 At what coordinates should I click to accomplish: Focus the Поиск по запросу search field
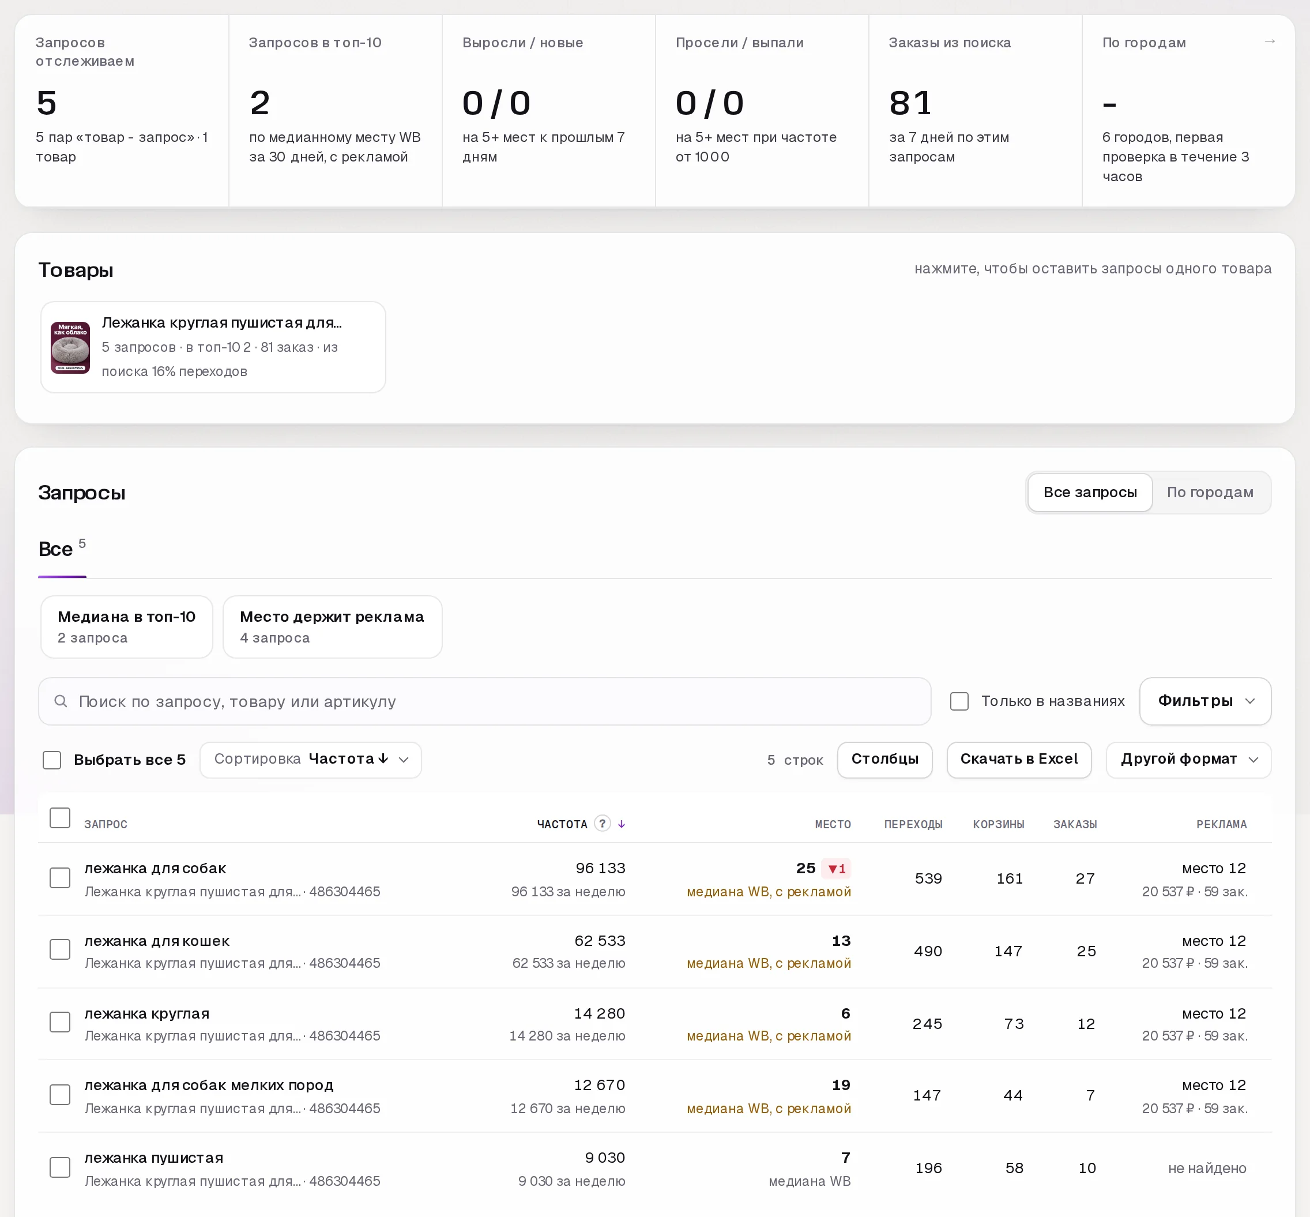[x=484, y=701]
